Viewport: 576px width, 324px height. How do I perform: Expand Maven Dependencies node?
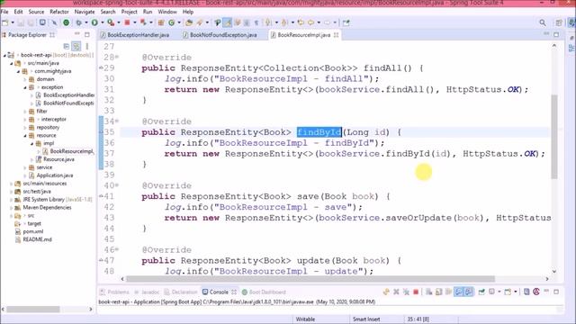click(11, 208)
